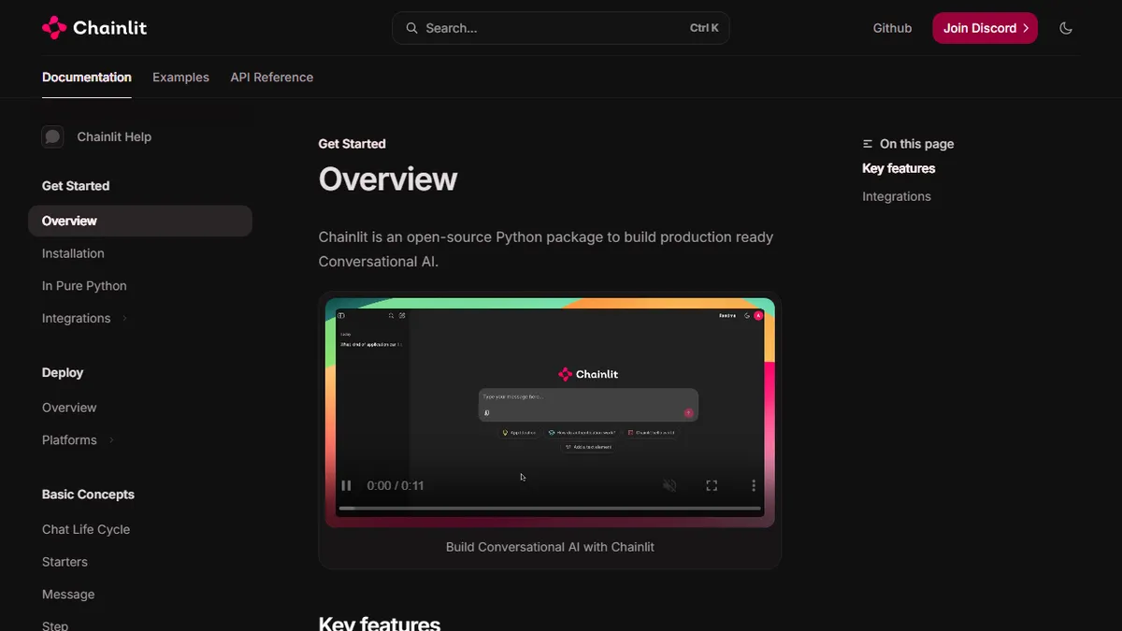Image resolution: width=1122 pixels, height=631 pixels.
Task: Open the In Pure Python page
Action: tap(84, 286)
